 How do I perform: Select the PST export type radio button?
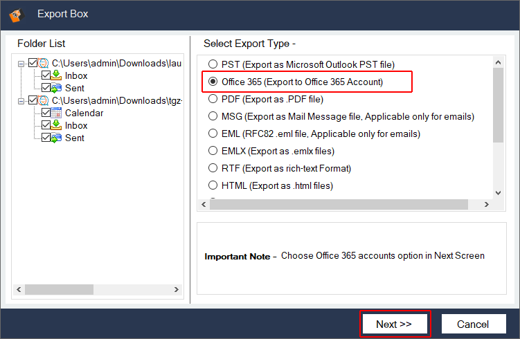pos(213,64)
